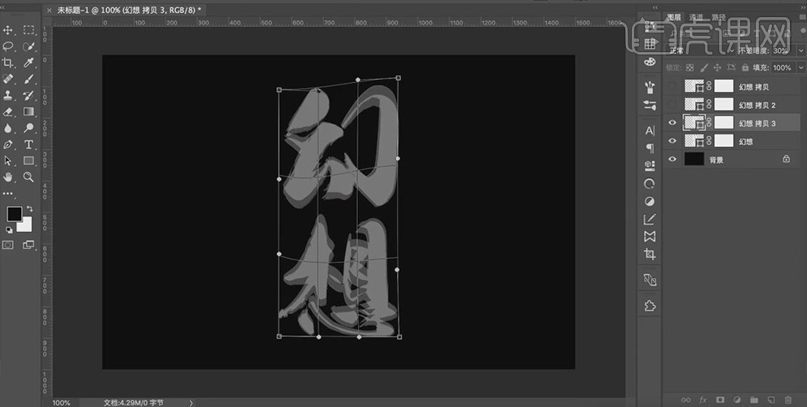807x407 pixels.
Task: Click the 100% zoom level field
Action: [x=61, y=403]
